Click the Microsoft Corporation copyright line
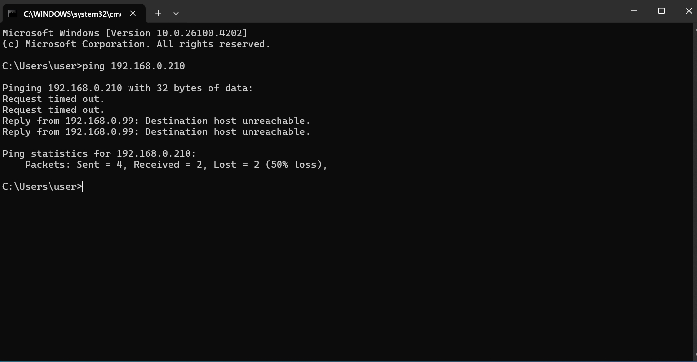This screenshot has width=697, height=362. click(136, 44)
